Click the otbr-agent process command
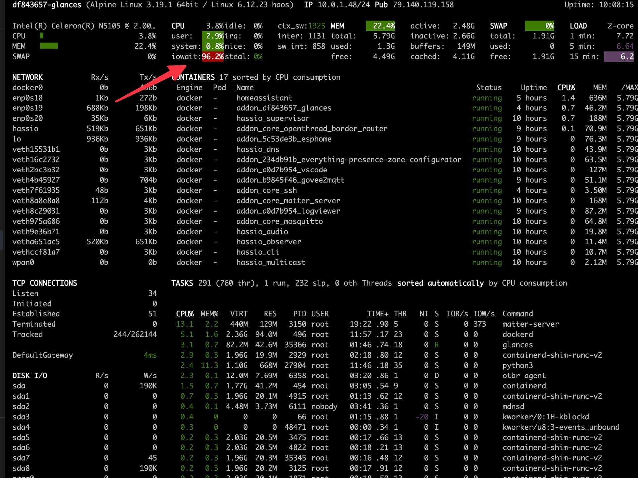638x478 pixels. (x=524, y=376)
